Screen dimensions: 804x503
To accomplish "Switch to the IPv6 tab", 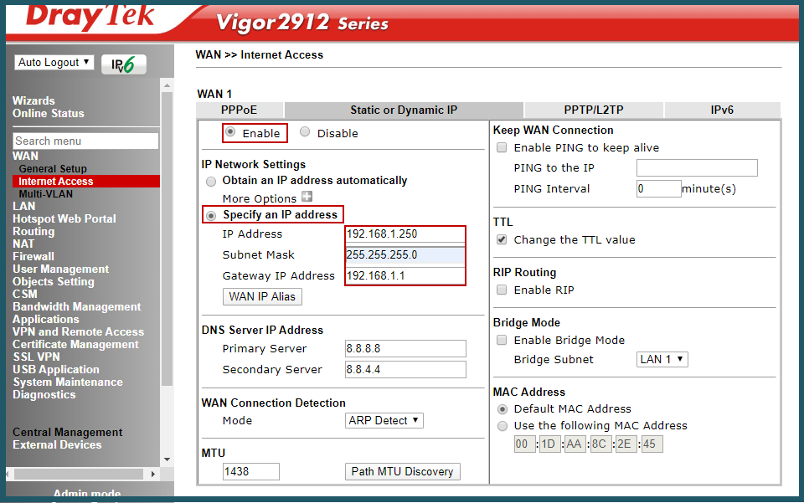I will pos(722,110).
